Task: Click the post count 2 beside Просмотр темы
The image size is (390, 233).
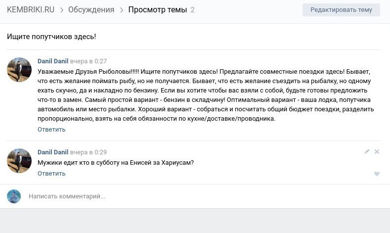Action: coord(192,10)
